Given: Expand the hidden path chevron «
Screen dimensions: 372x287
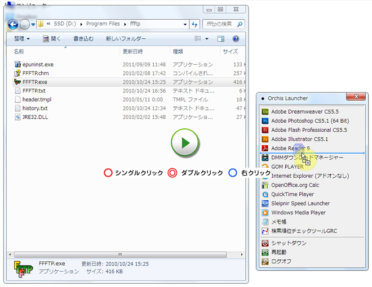Looking at the screenshot, I should point(48,24).
